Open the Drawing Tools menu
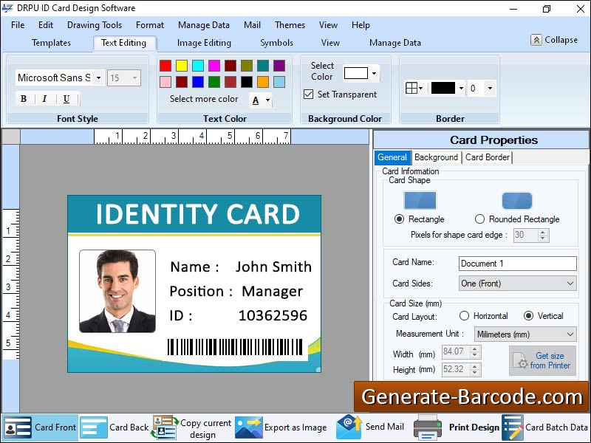This screenshot has width=591, height=443. tap(95, 24)
